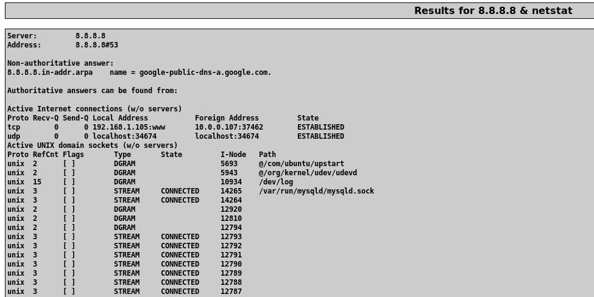Click path '@/org/kernel/udev/udevd'
The width and height of the screenshot is (594, 297).
click(308, 173)
